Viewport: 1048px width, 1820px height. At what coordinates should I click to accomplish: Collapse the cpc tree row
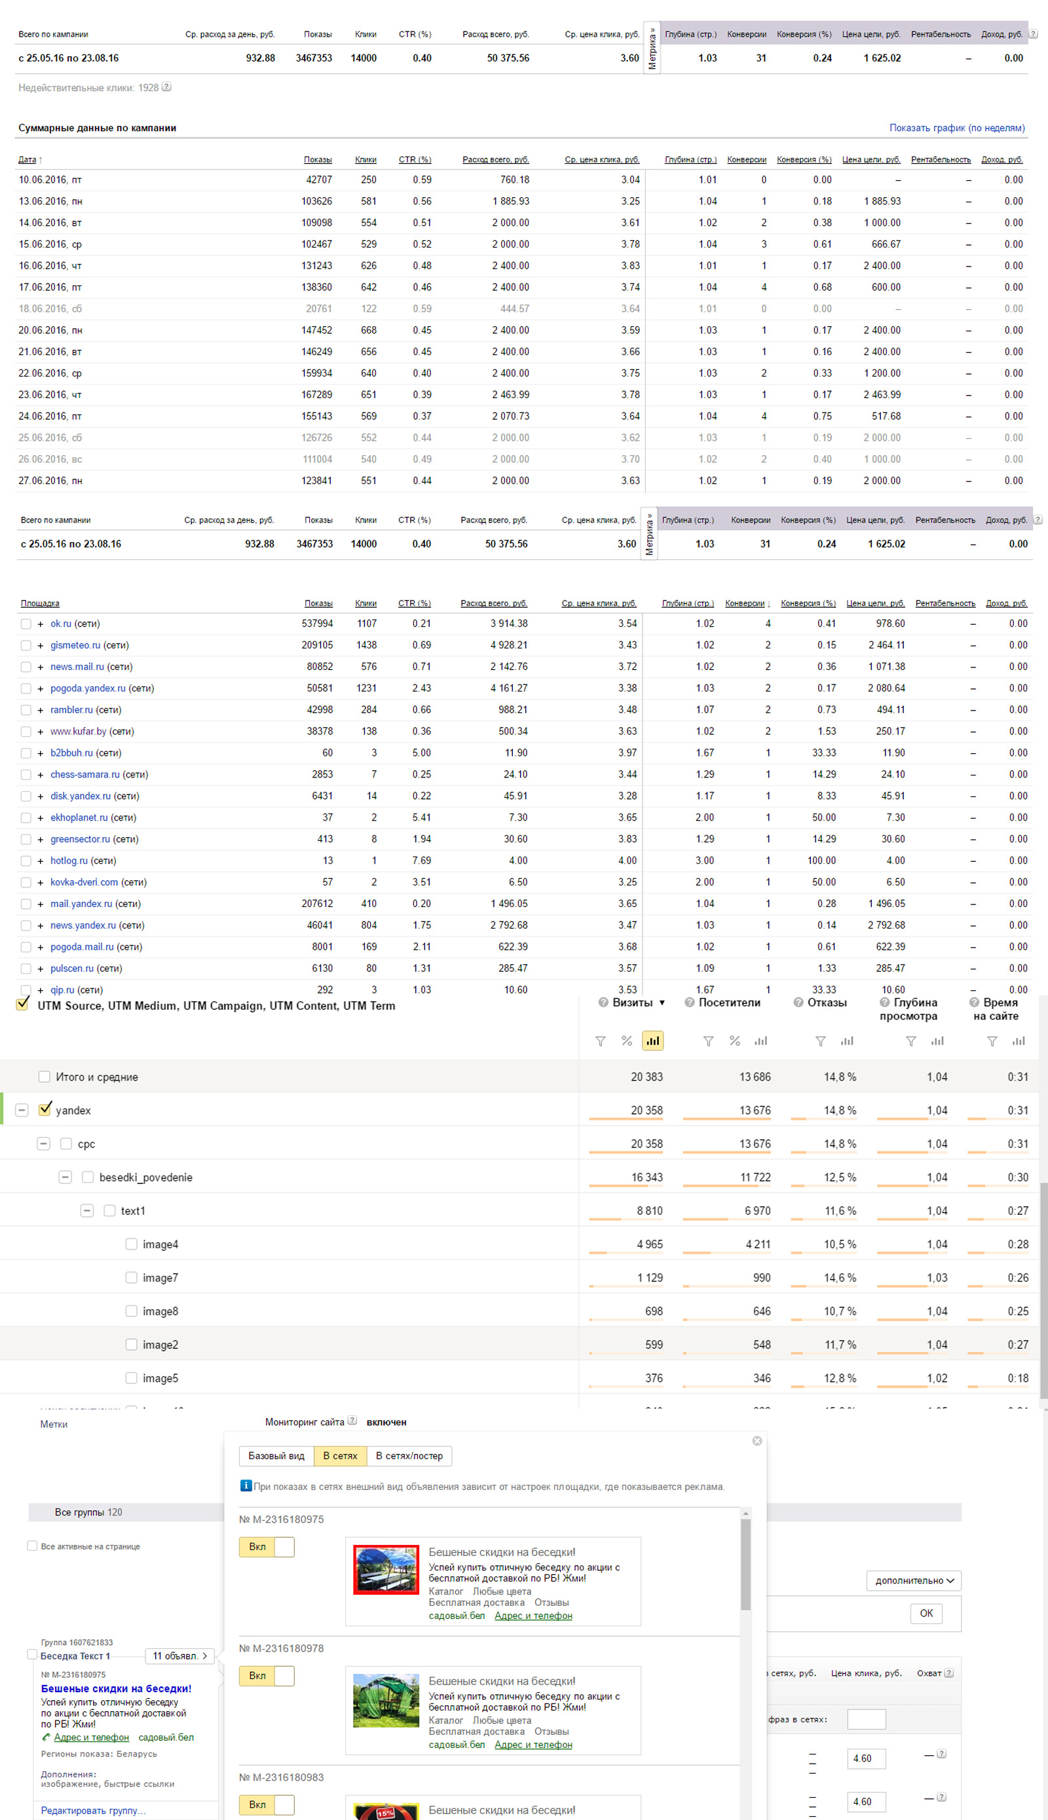(43, 1143)
